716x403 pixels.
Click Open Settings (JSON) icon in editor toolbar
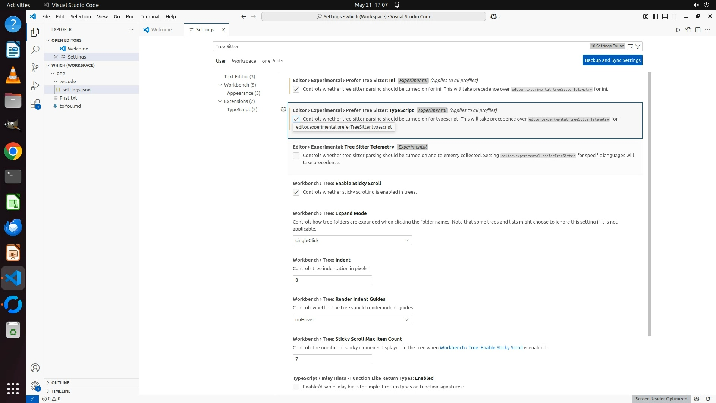click(x=688, y=30)
